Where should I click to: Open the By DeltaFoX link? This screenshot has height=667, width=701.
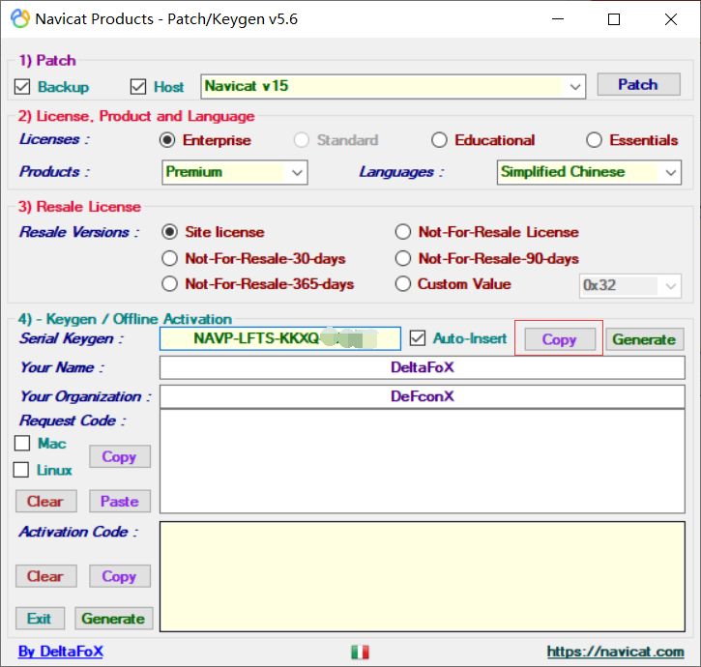click(x=61, y=652)
